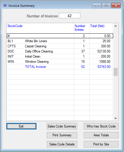Screen dimensions: 124x152
Task: Click the White Bin Liners description
Action: [36, 41]
